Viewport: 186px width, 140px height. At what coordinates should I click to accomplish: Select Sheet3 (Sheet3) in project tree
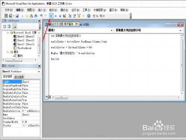click(x=24, y=44)
